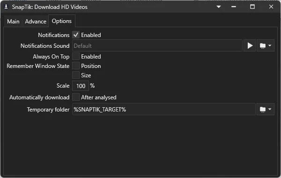This screenshot has width=281, height=178.
Task: Browse for Temporary folder location
Action: 263,109
